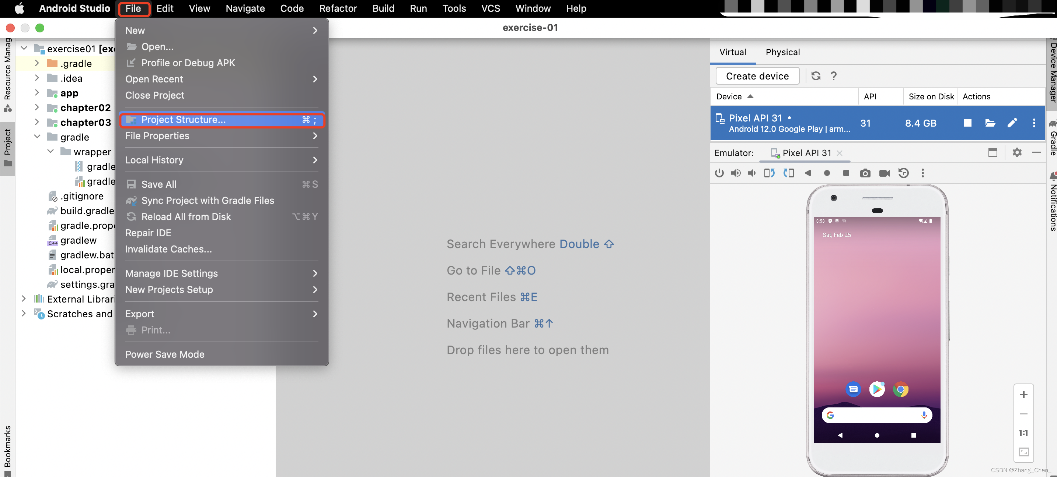Raise emulator volume with volume up icon
Viewport: 1057px width, 477px height.
736,173
